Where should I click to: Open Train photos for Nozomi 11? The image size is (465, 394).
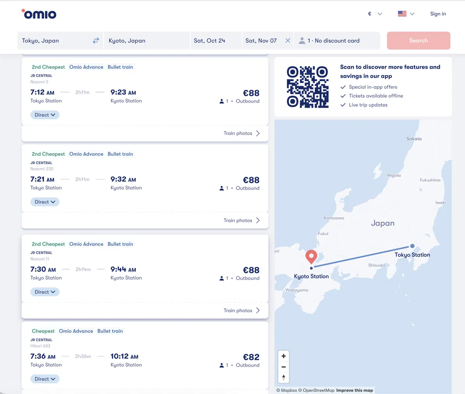tap(242, 310)
